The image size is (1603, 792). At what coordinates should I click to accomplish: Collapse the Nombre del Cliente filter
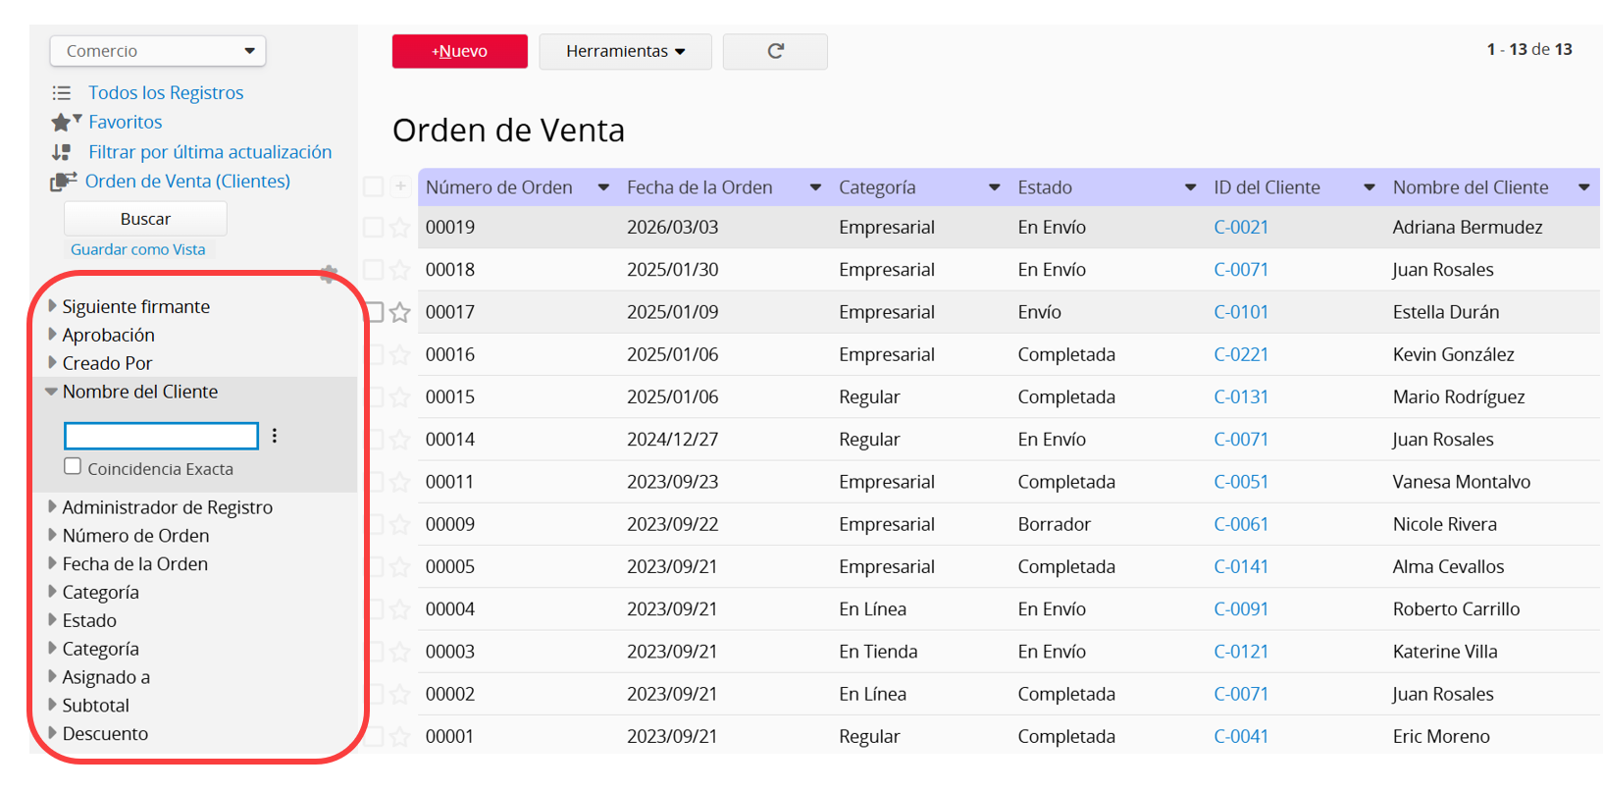point(52,392)
